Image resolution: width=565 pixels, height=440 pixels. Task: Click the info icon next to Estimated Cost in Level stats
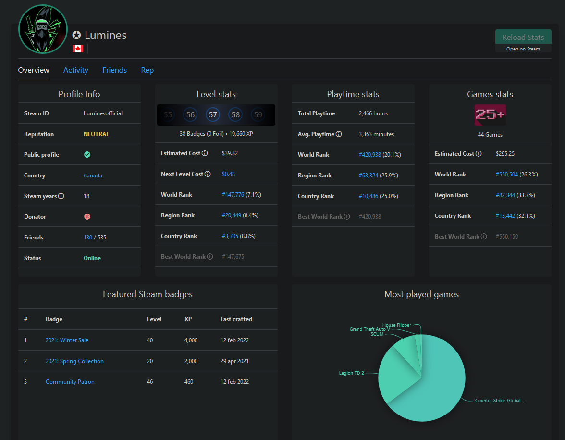click(205, 153)
